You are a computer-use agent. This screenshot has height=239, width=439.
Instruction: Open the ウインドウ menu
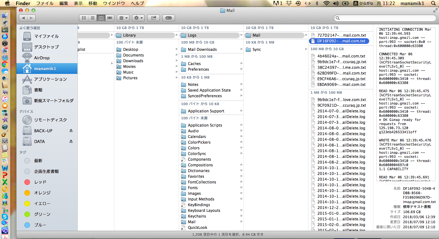click(114, 3)
